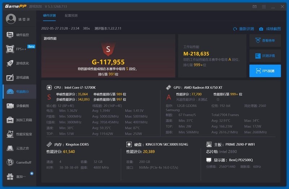Open 查看榜单 leaderboard button
Viewport: 289px width, 189px height.
pyautogui.click(x=265, y=40)
